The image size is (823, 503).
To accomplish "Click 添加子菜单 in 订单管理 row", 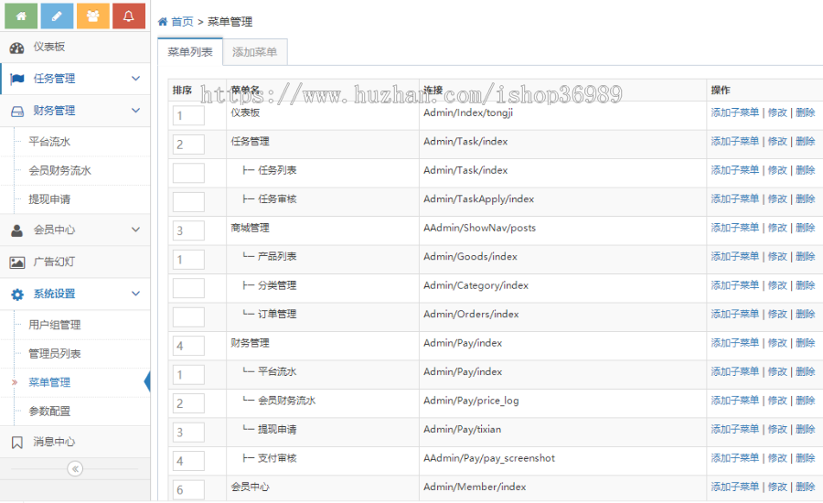I will click(735, 314).
